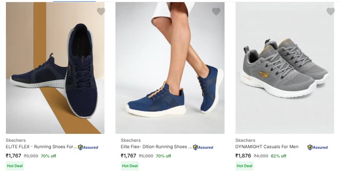The image size is (340, 171).
Task: Click Hot Deal tag under first product
Action: tap(15, 166)
